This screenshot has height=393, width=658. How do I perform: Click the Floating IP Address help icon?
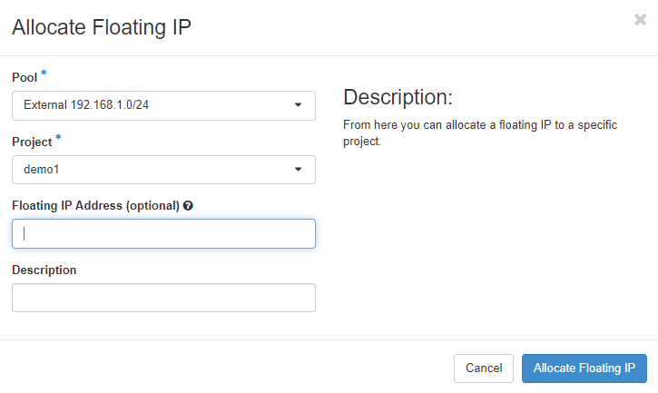(188, 206)
